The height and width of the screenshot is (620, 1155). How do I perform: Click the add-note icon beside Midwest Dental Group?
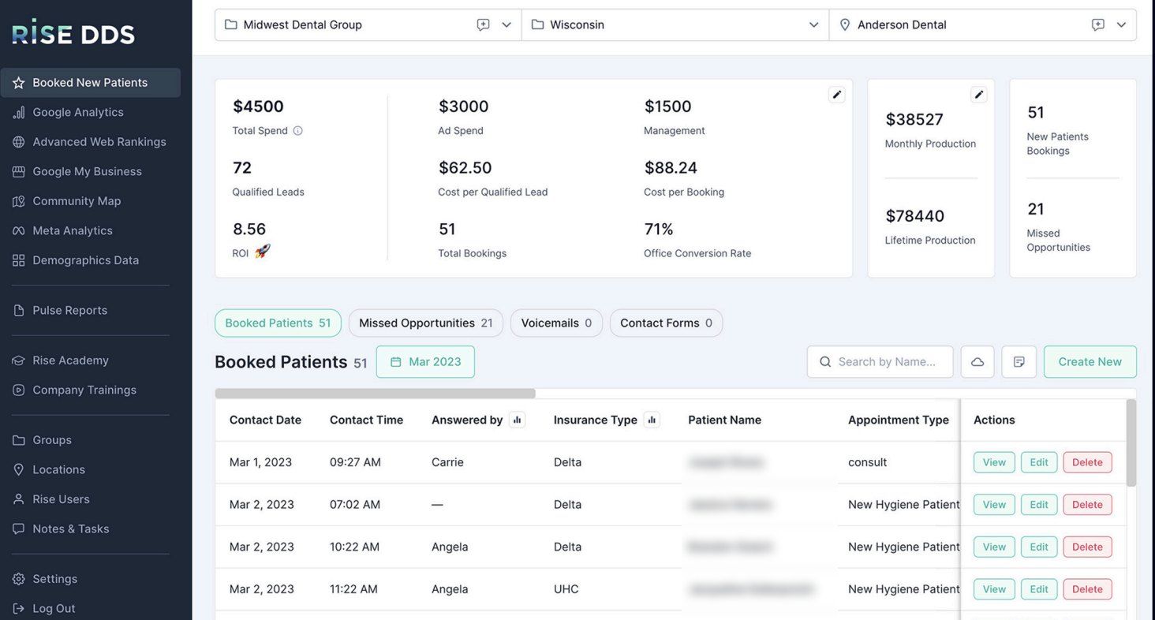click(x=483, y=24)
